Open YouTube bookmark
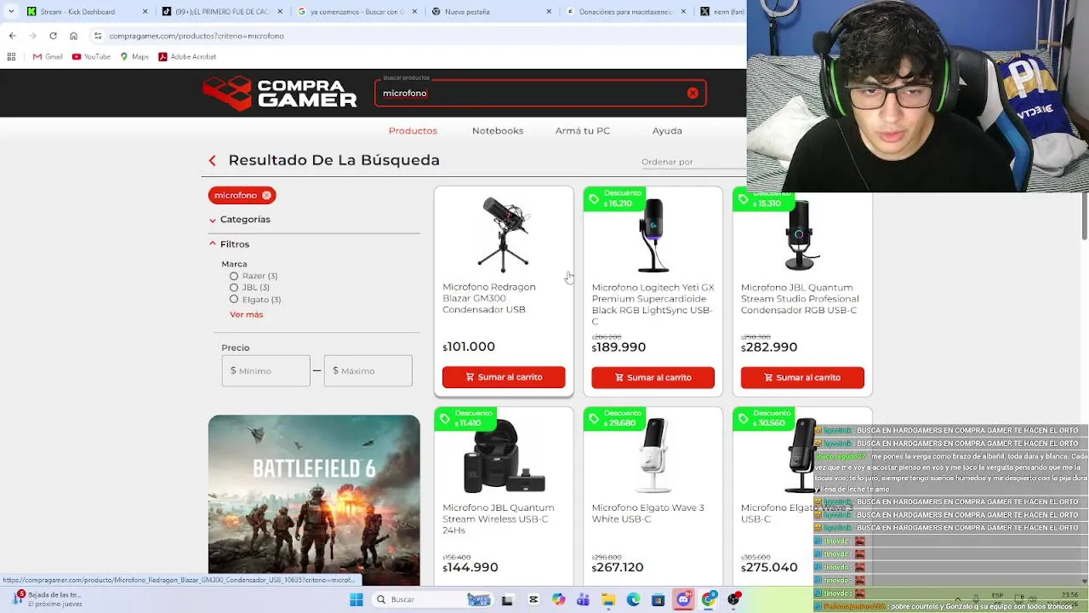The image size is (1089, 613). [x=91, y=56]
